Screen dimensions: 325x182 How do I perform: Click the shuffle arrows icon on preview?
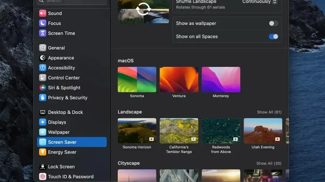[x=143, y=9]
